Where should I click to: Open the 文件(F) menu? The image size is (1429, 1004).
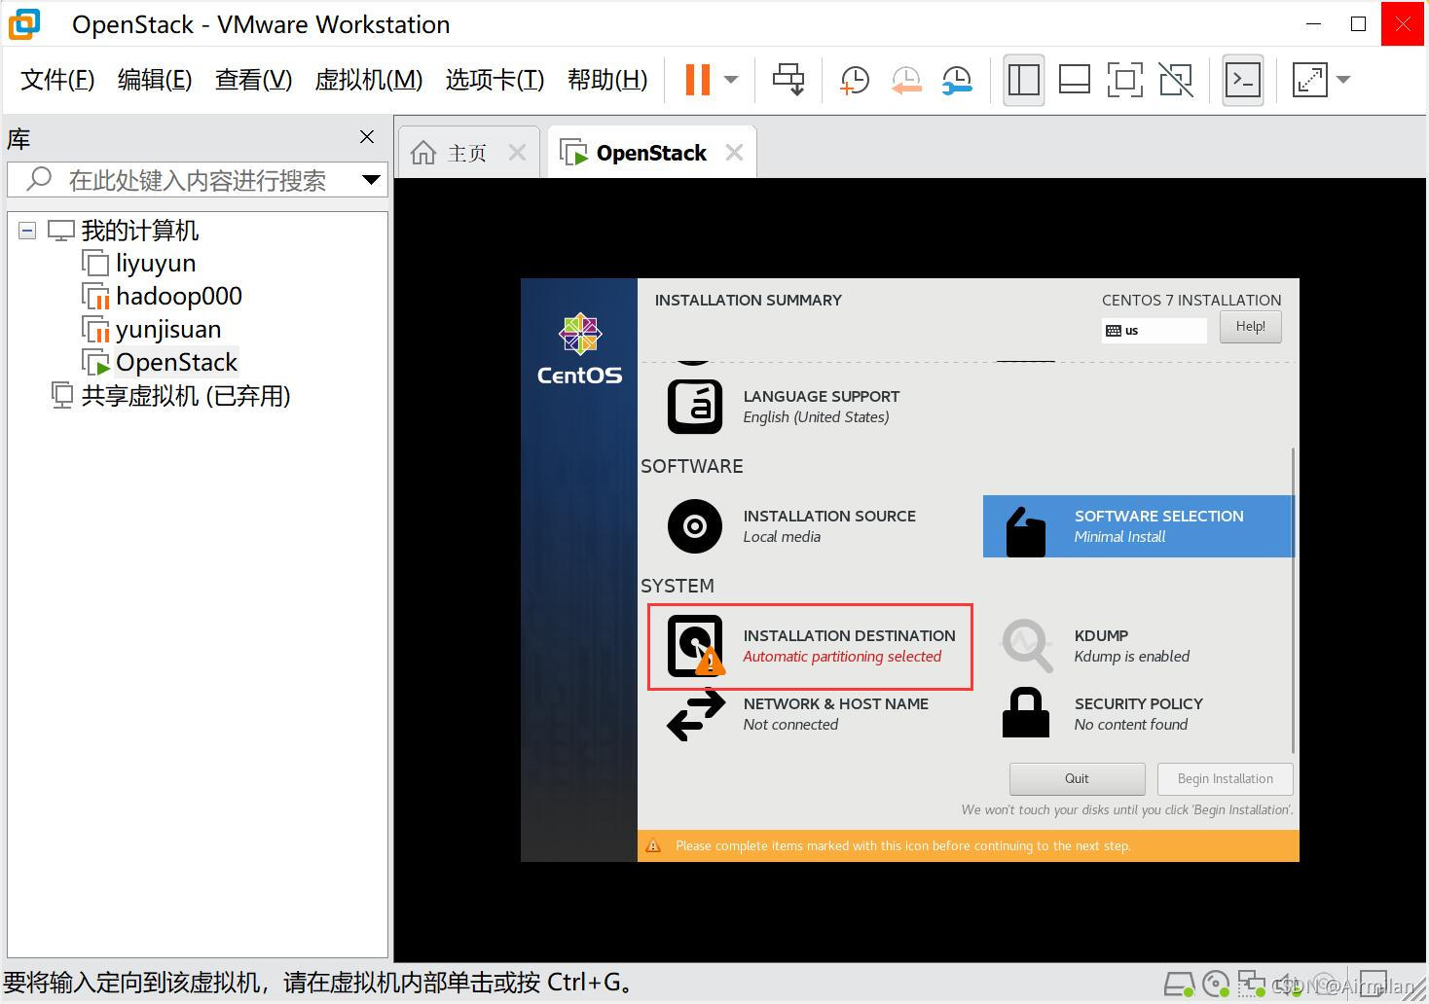[57, 80]
